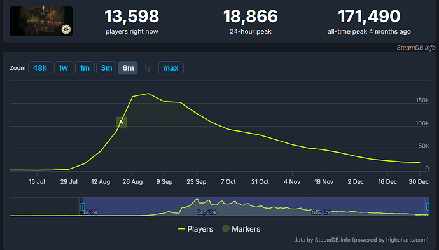Click the game thumbnail image

point(41,21)
